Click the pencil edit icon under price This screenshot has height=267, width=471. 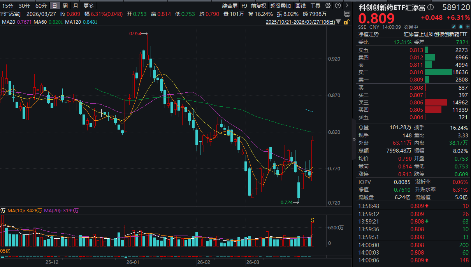pos(453,27)
